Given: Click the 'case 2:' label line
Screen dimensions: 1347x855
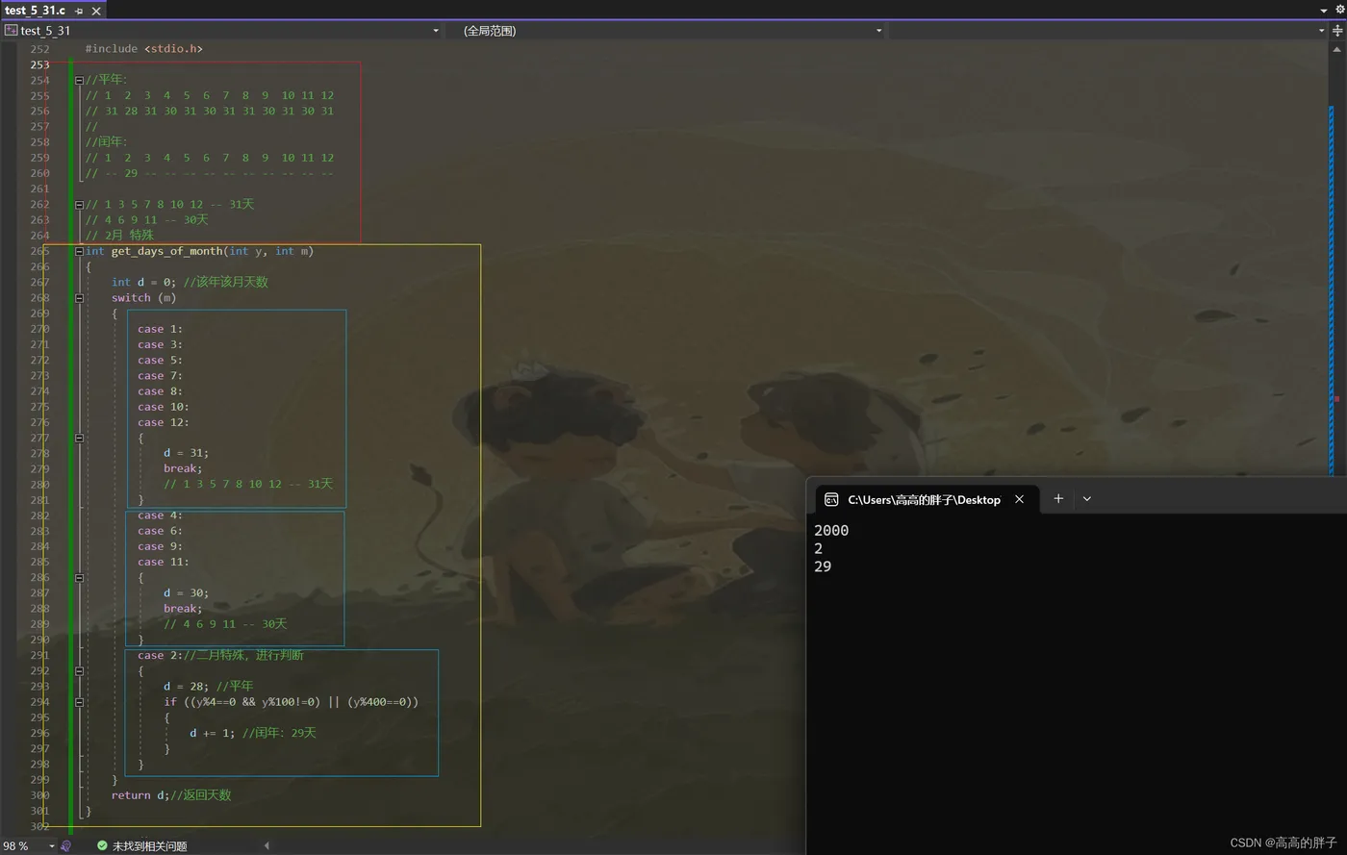Looking at the screenshot, I should (220, 655).
